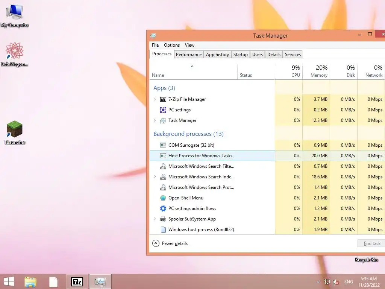Show hidden tray icons arrow
Screen dimensions: 385x289
318,282
